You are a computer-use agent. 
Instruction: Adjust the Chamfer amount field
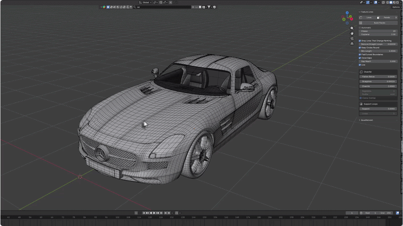tap(378, 86)
